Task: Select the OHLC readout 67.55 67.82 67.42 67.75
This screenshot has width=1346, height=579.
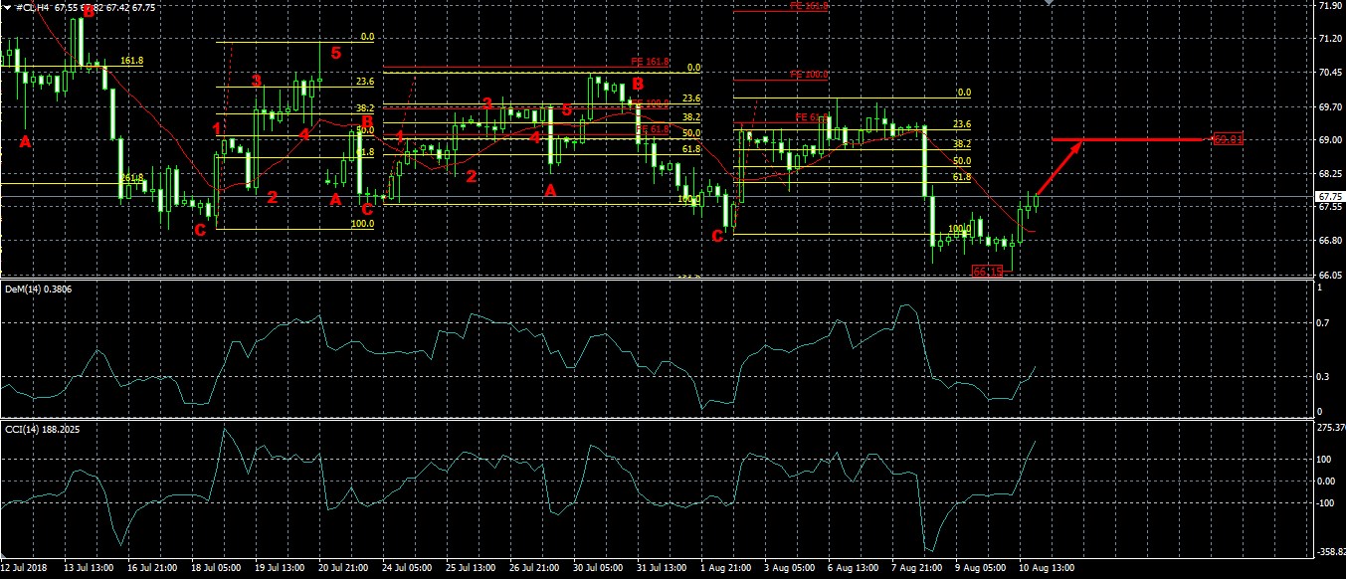Action: (x=104, y=6)
